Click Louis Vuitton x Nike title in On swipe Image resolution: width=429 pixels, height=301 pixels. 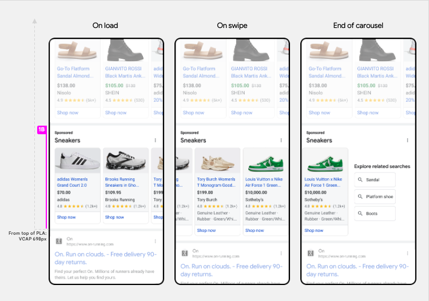point(264,182)
